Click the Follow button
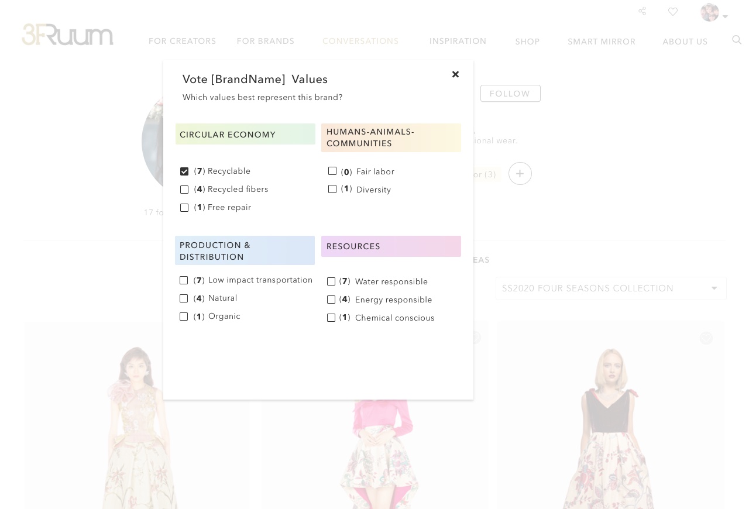The width and height of the screenshot is (749, 509). [x=510, y=94]
